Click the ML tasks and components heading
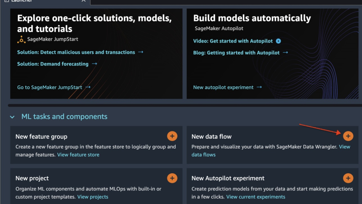The height and width of the screenshot is (204, 362). 64,116
